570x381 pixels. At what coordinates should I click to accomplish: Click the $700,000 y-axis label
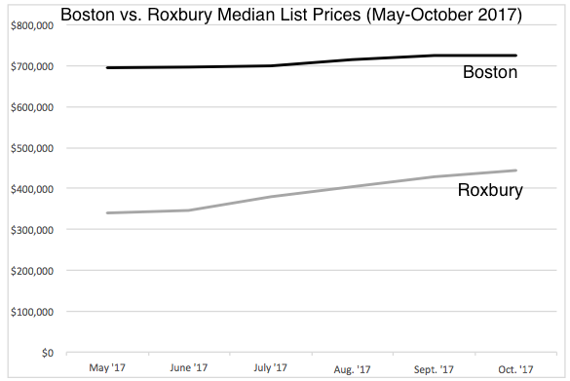point(32,66)
